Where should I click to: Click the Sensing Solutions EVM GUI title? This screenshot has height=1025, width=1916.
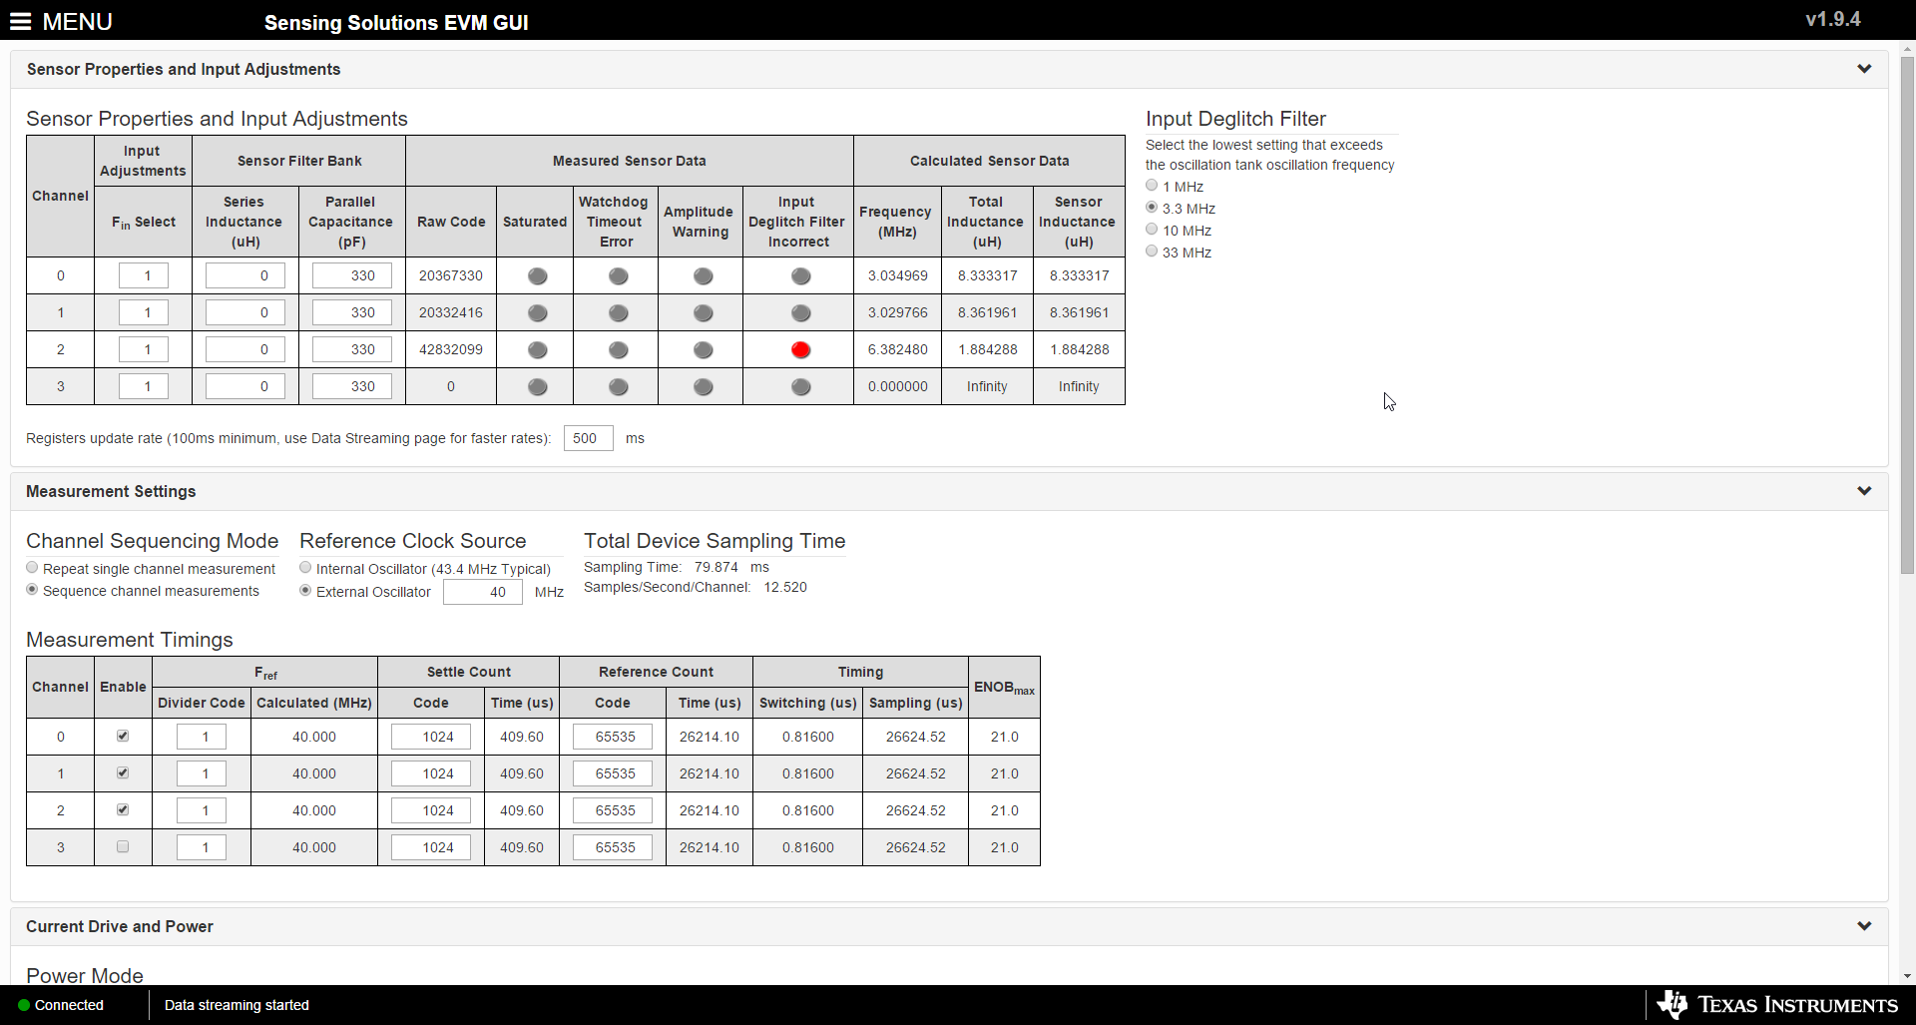point(396,23)
